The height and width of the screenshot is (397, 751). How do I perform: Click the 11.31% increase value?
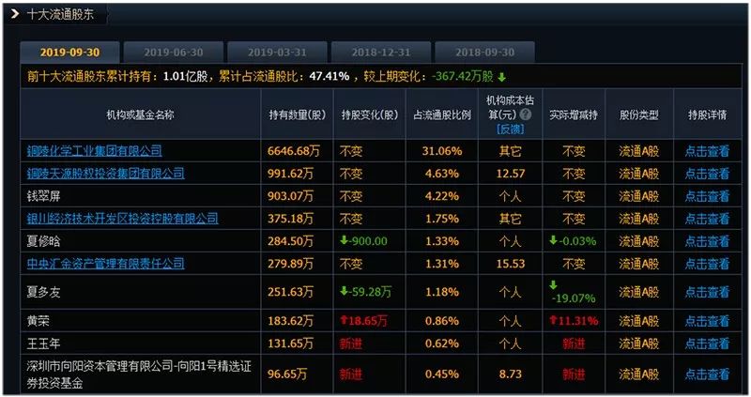[x=577, y=321]
